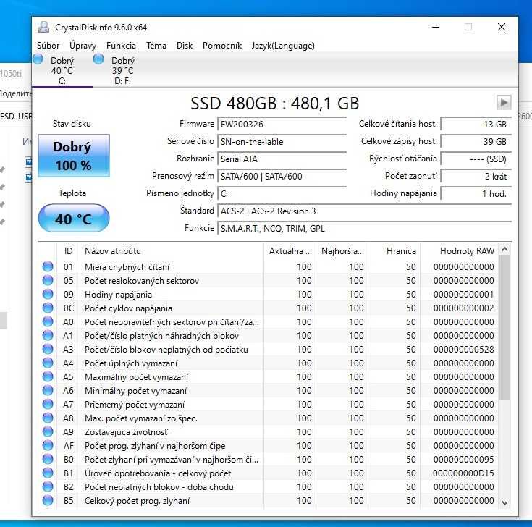Click status orb of attribute A8

(x=48, y=418)
